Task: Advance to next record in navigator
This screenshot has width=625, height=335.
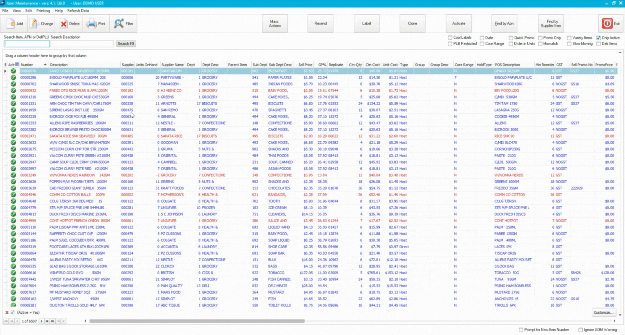Action: (42, 321)
